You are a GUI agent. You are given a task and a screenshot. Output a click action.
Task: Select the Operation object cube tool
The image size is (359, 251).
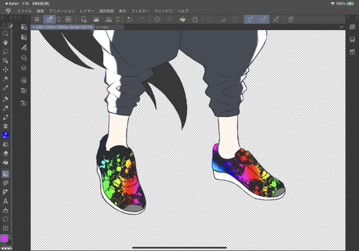coord(5,61)
